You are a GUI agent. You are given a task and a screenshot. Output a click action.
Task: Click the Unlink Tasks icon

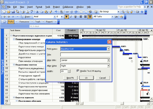(x=71, y=12)
